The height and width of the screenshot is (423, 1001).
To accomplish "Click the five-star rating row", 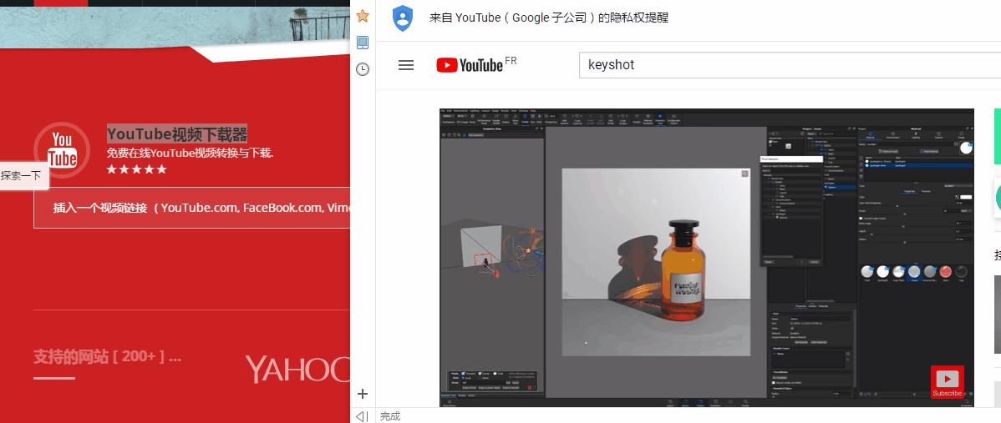I will pos(137,169).
